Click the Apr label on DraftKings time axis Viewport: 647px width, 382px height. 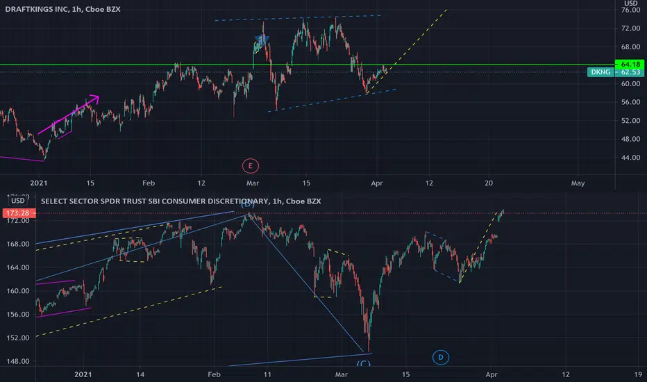tap(377, 183)
